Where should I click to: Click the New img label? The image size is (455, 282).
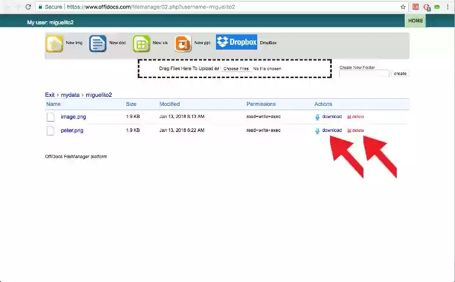pyautogui.click(x=74, y=42)
